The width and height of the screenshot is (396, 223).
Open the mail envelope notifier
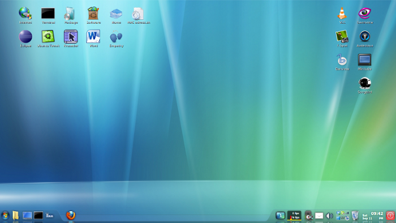[x=319, y=216]
